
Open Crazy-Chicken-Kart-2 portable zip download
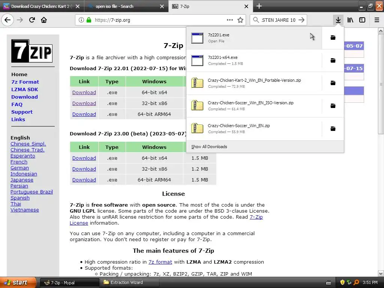coord(254,83)
